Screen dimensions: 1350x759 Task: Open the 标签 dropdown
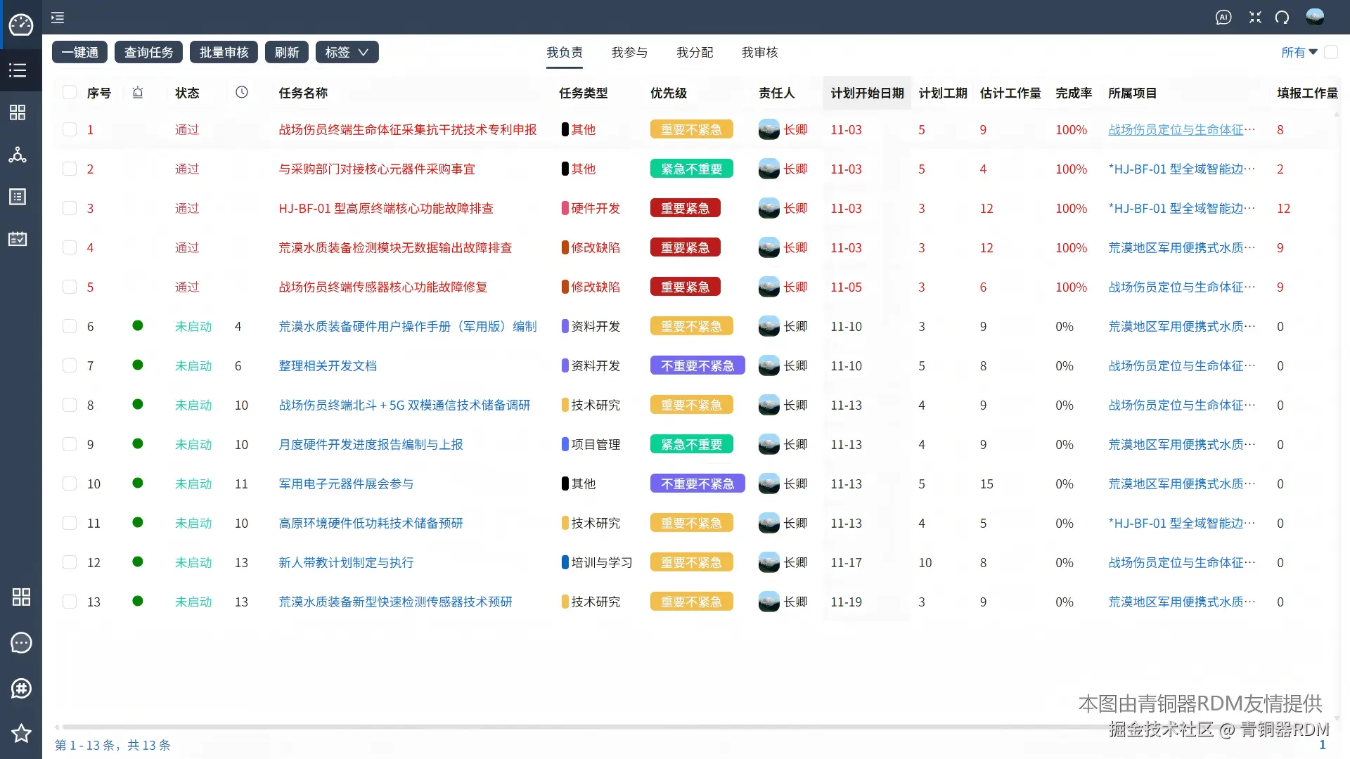click(x=347, y=51)
